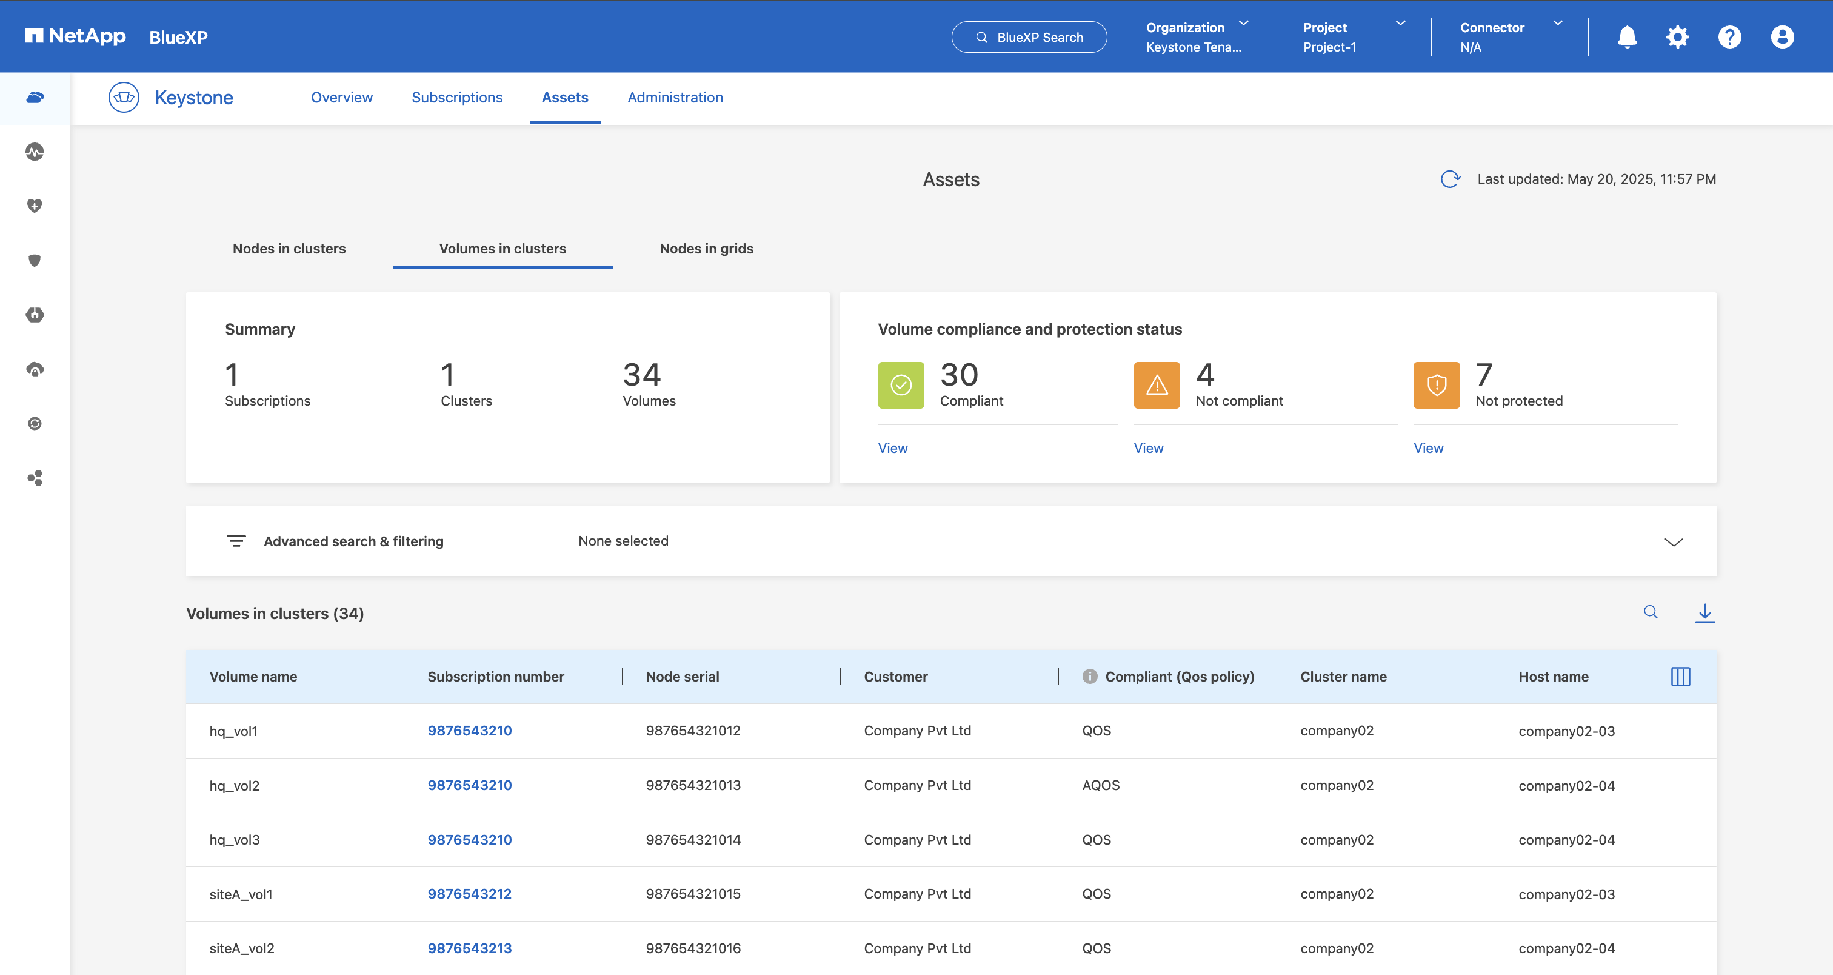Screen dimensions: 1833x975
Task: Open the column selector icon in table header
Action: click(x=1680, y=677)
